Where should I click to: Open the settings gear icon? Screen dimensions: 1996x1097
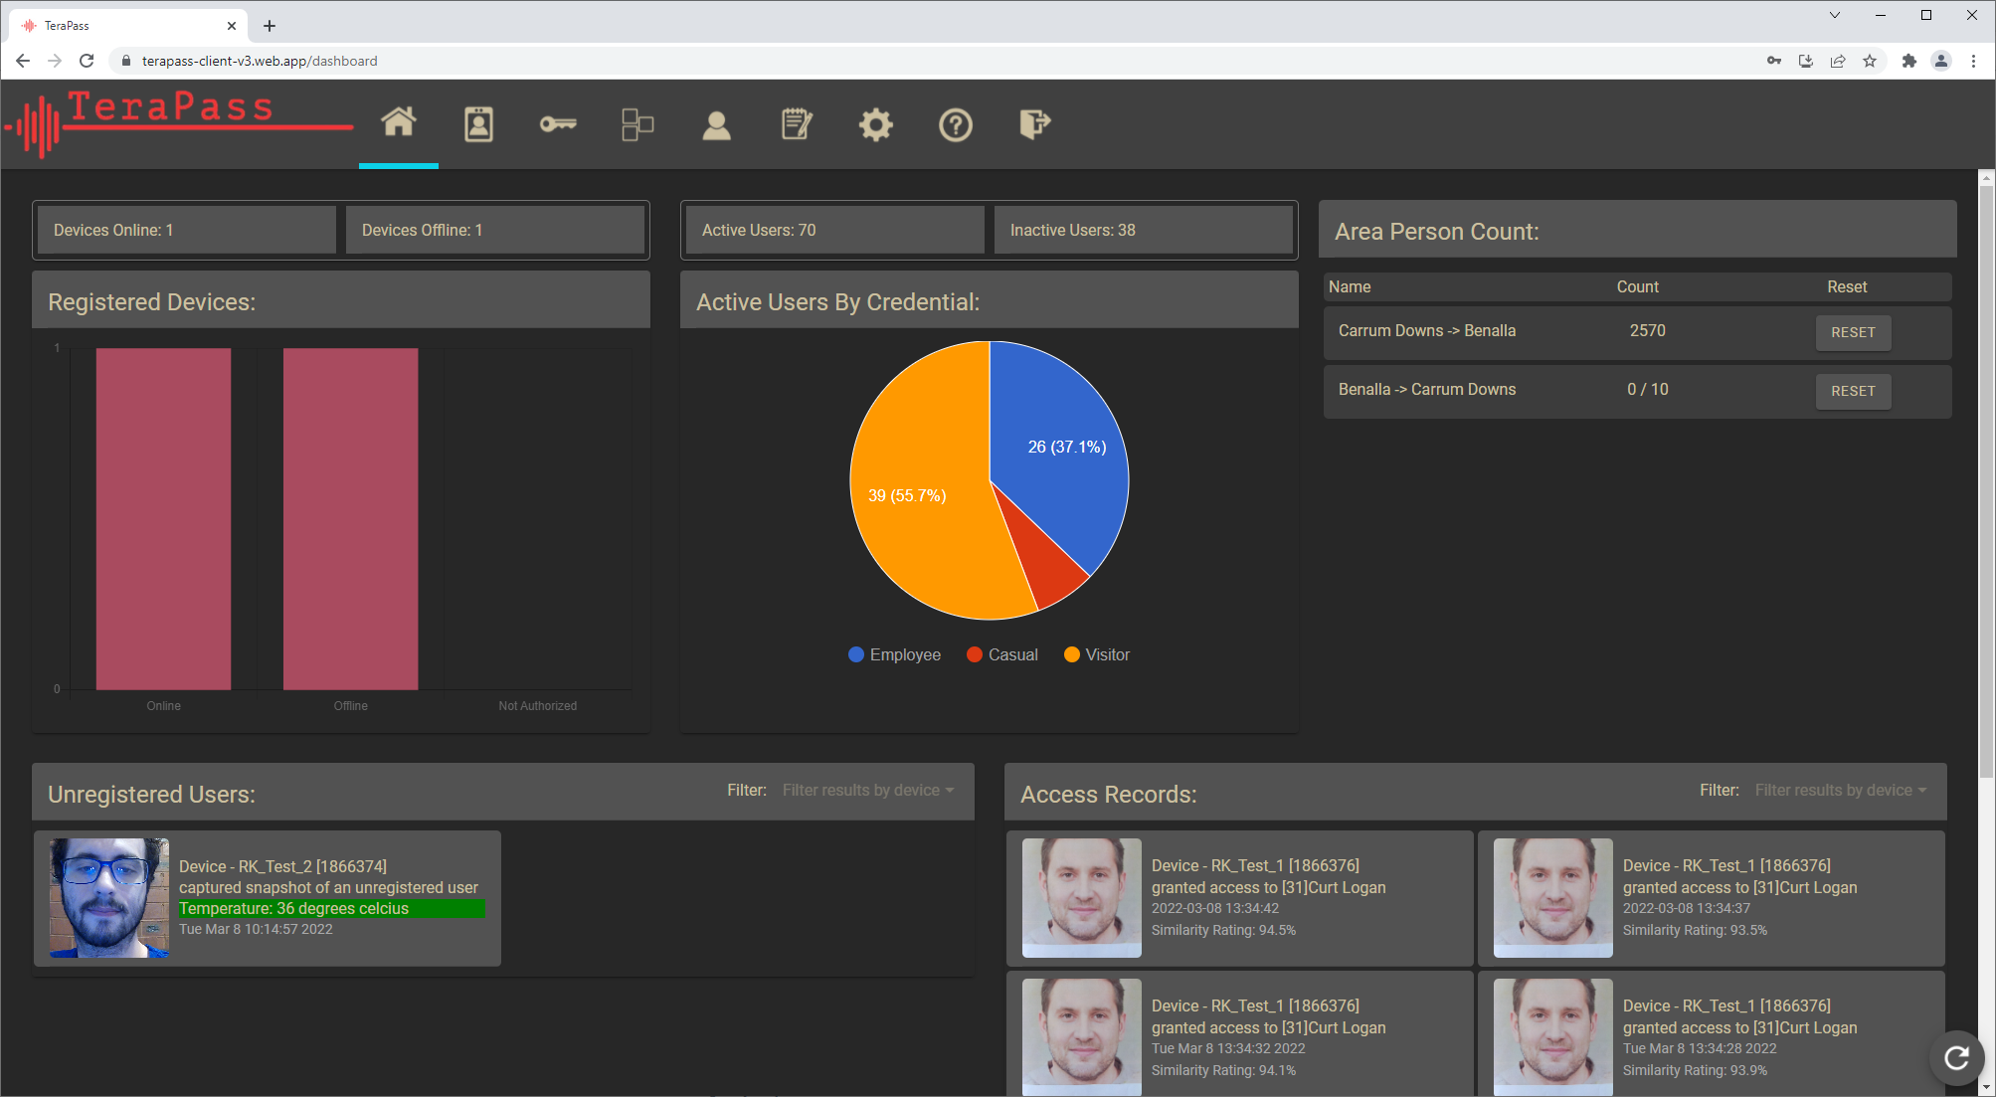click(875, 125)
